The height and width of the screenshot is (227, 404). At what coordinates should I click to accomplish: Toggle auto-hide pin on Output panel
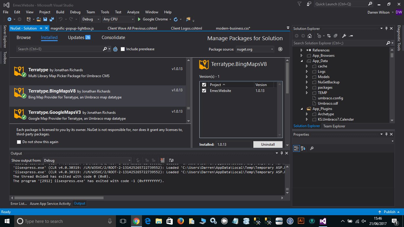pos(282,153)
